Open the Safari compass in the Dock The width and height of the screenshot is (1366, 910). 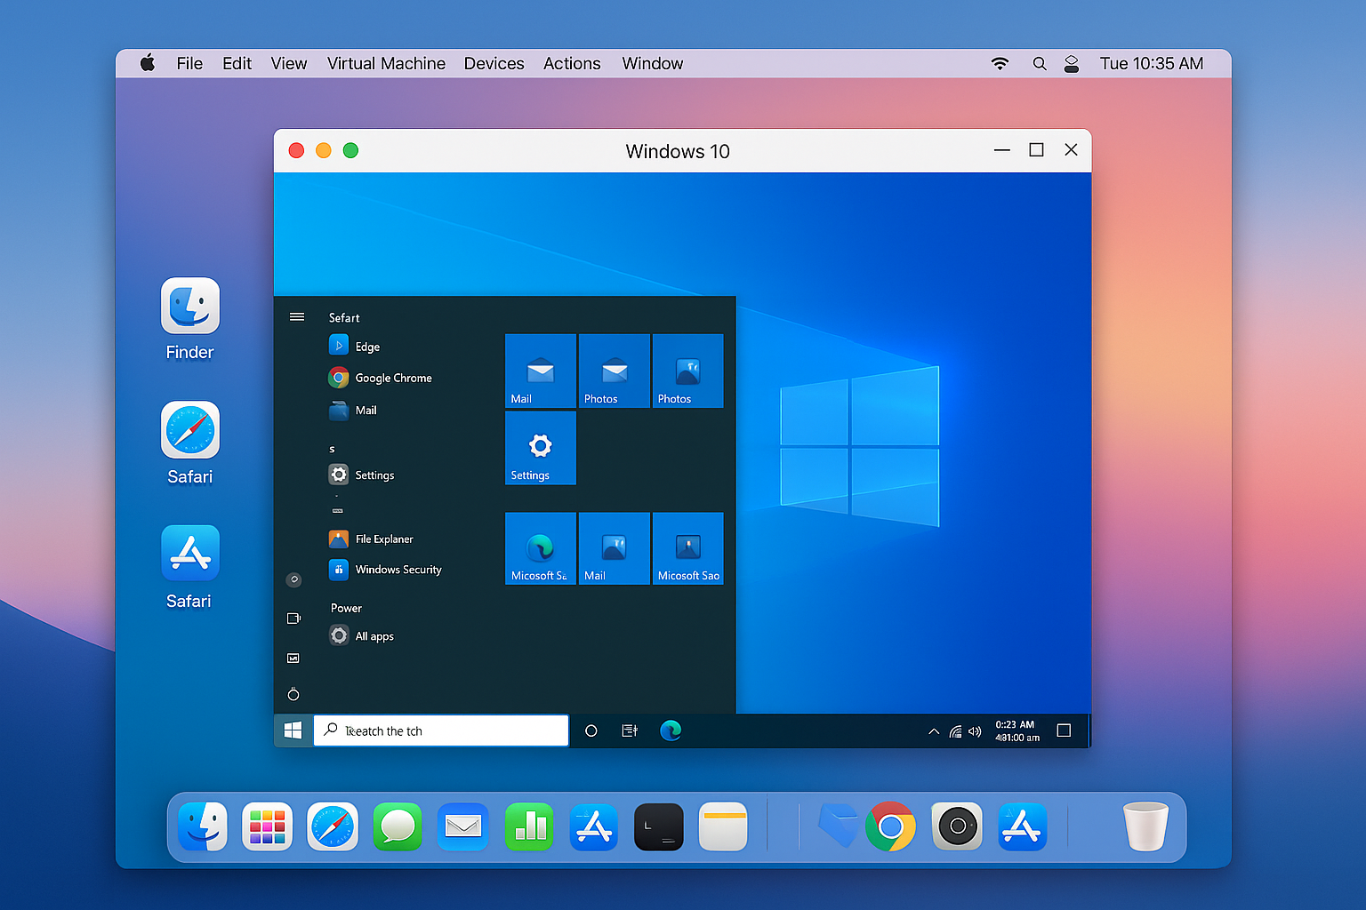[333, 826]
